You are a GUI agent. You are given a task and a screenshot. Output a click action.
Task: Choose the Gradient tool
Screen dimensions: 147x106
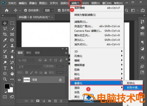coord(5,57)
